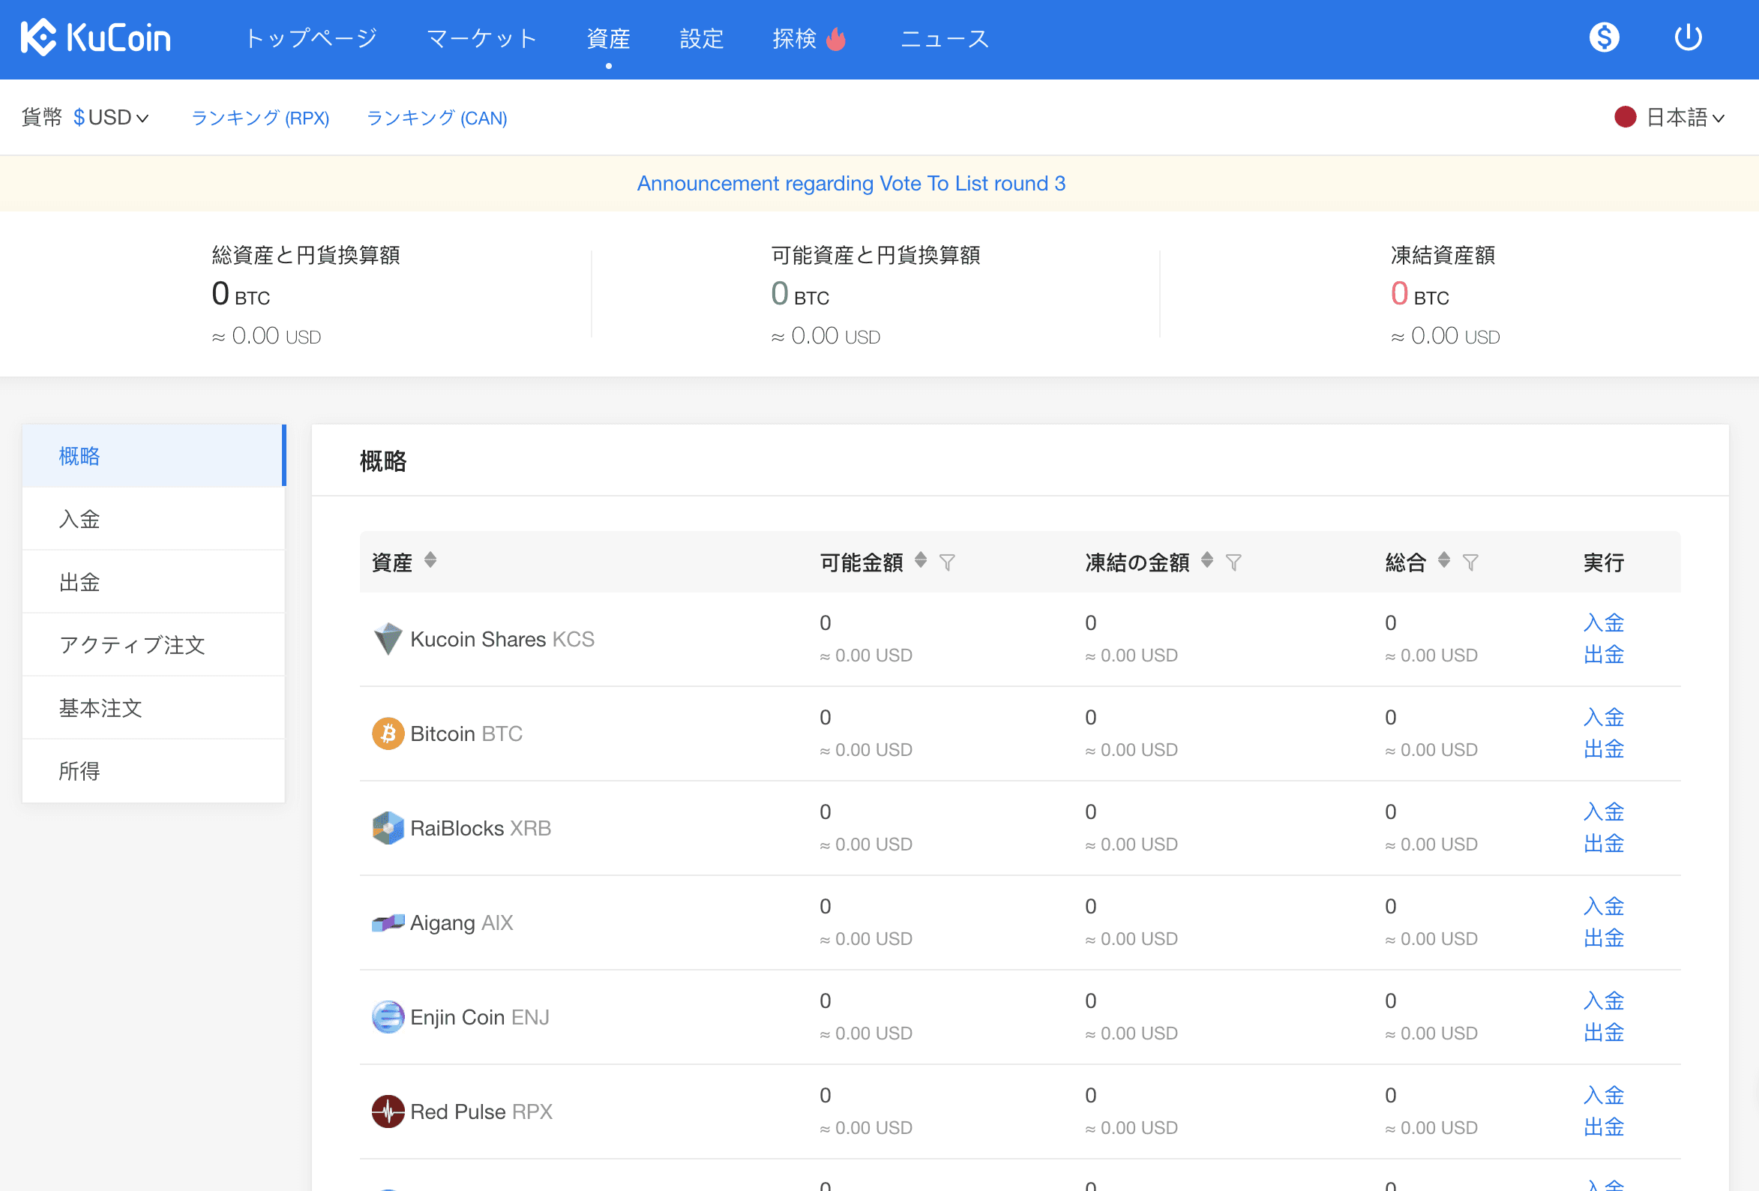This screenshot has width=1759, height=1191.
Task: Click the dollar sign icon in header
Action: [1604, 37]
